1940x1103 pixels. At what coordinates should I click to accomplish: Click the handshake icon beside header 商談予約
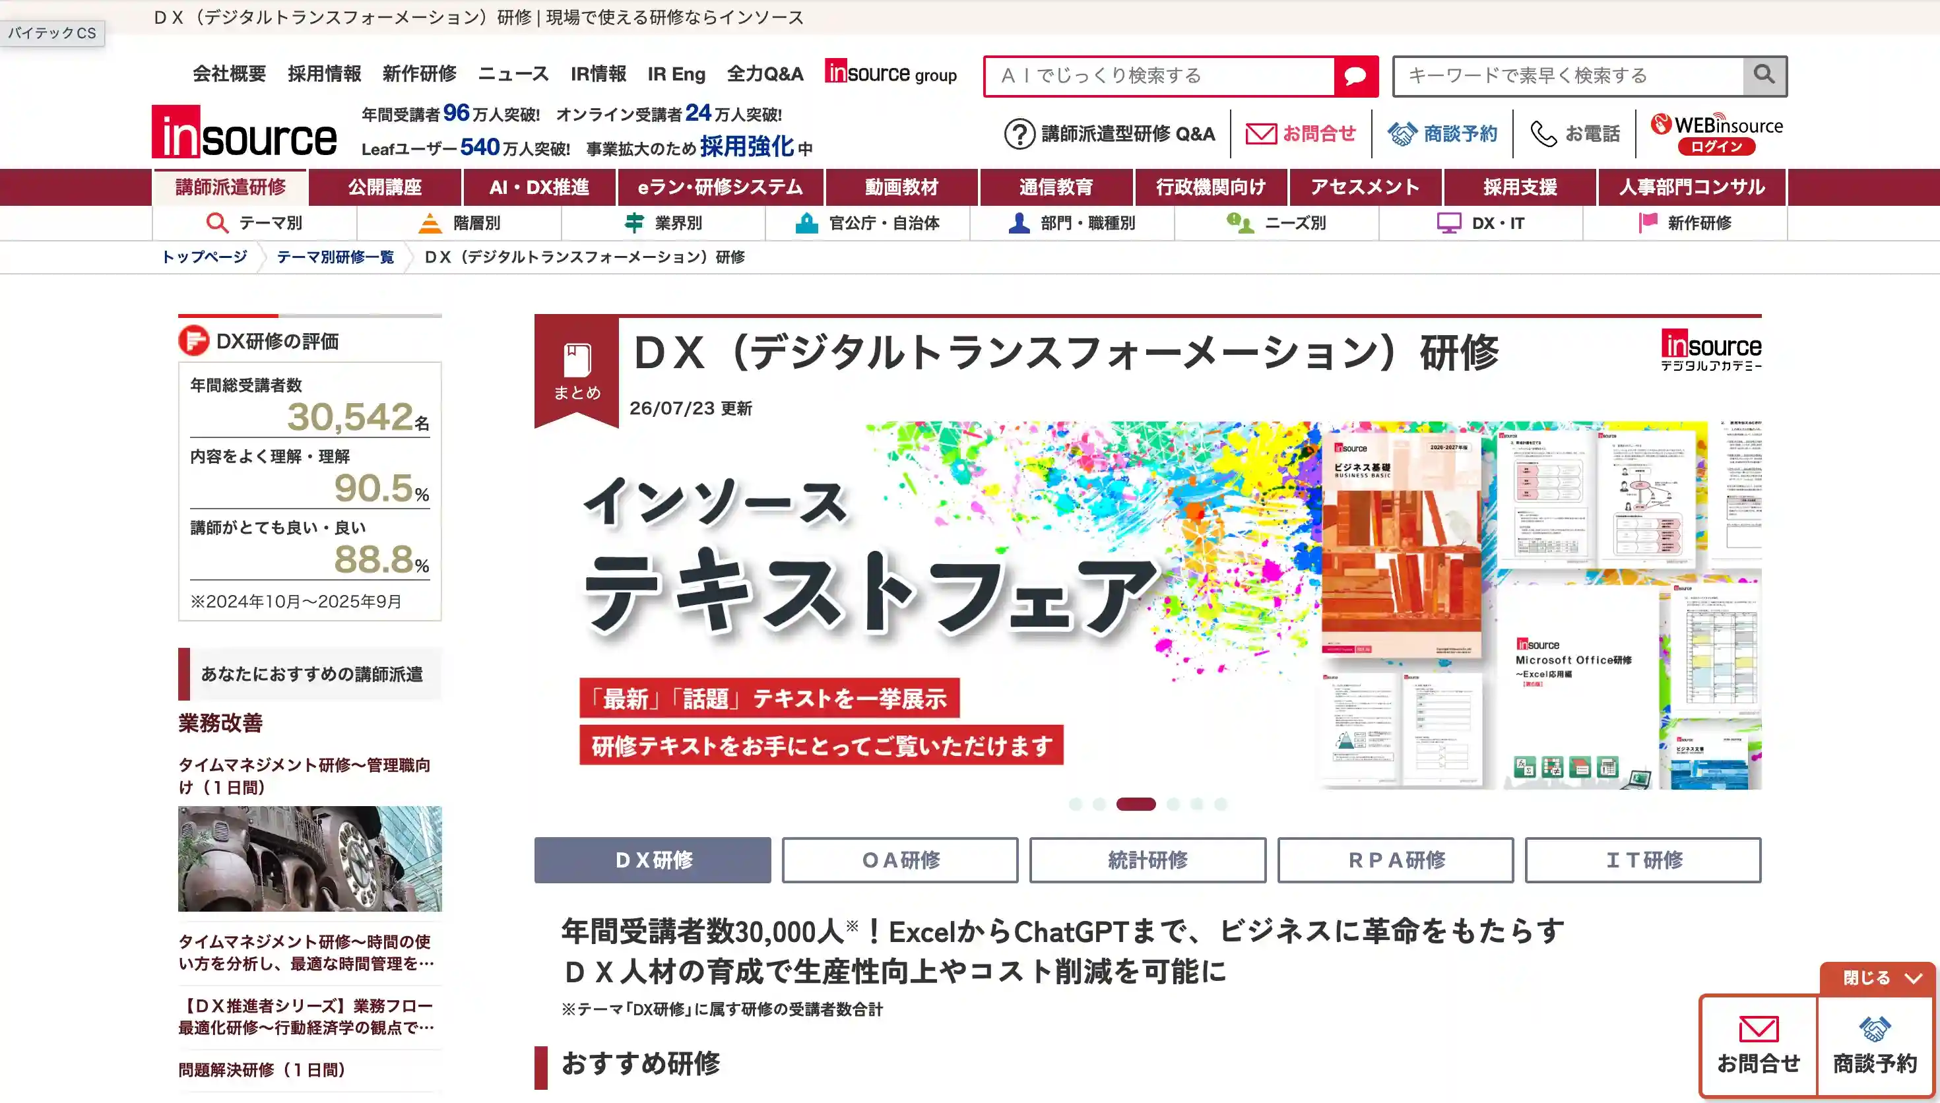(x=1402, y=134)
